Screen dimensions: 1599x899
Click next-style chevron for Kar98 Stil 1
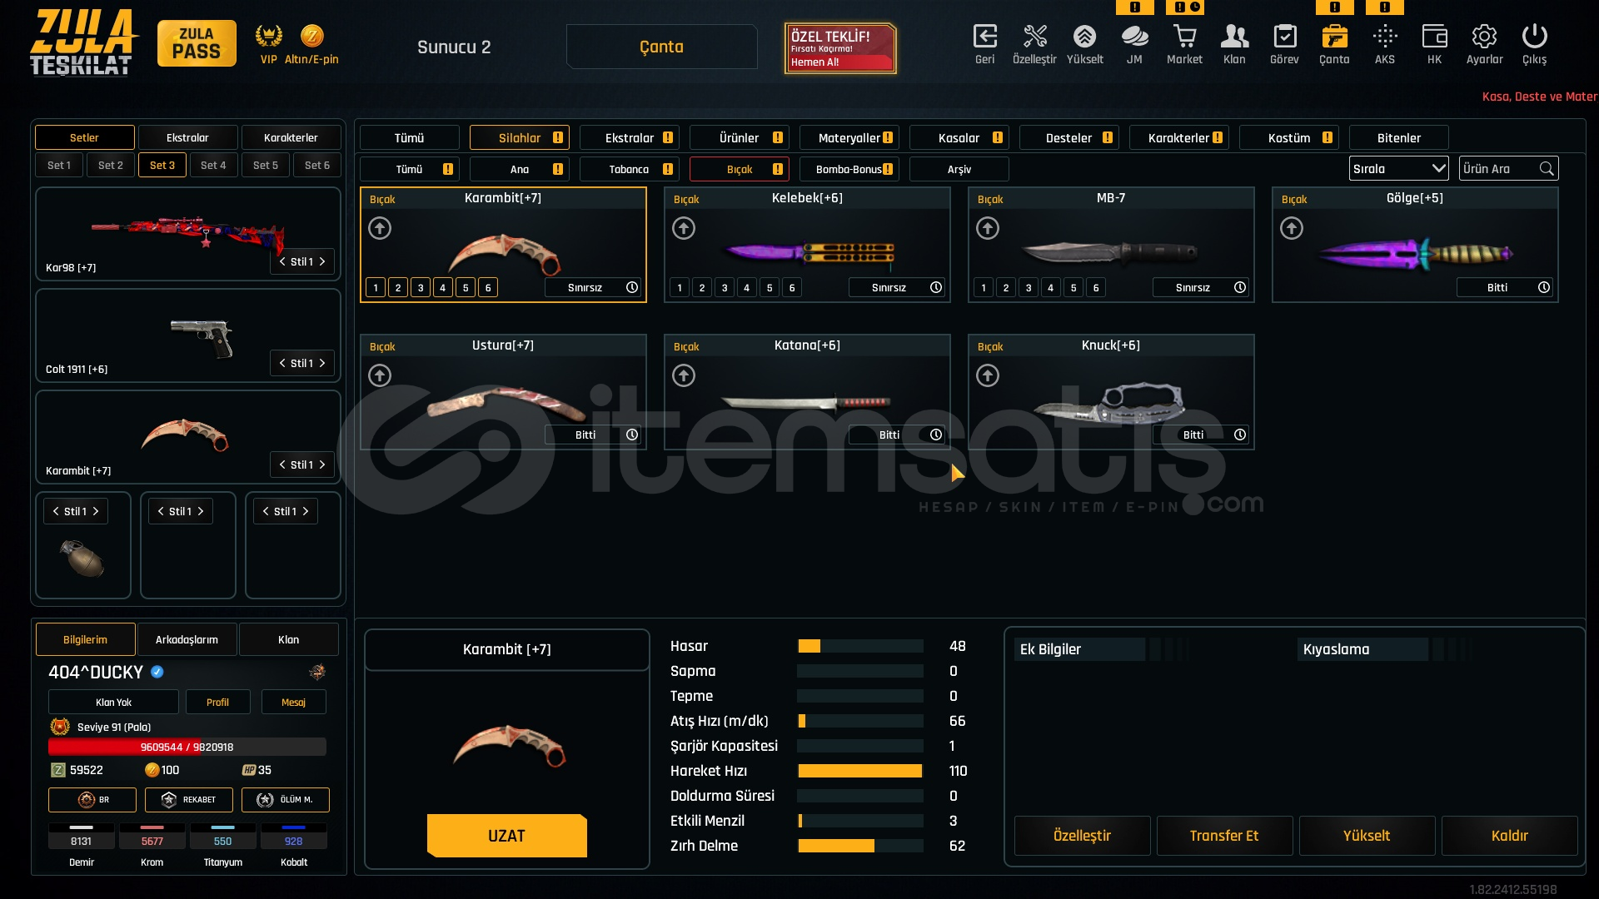pos(322,261)
